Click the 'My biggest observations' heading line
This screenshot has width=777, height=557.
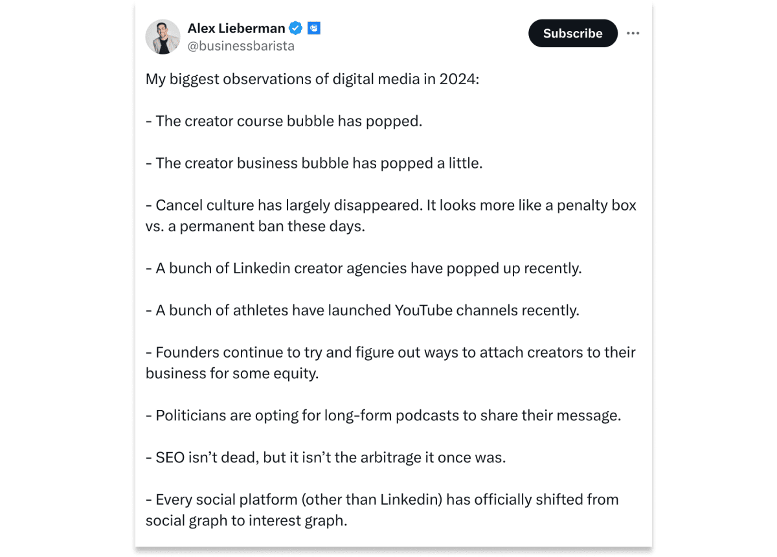312,80
